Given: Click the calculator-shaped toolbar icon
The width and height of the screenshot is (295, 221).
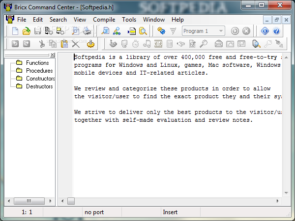Looking at the screenshot, I should tap(170, 44).
